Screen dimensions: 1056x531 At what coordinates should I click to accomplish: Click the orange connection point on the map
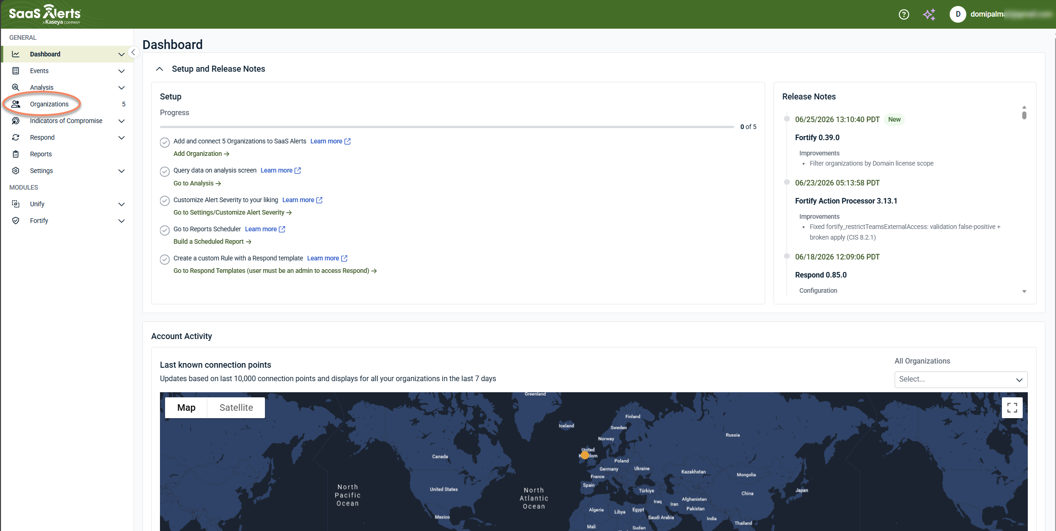point(585,455)
